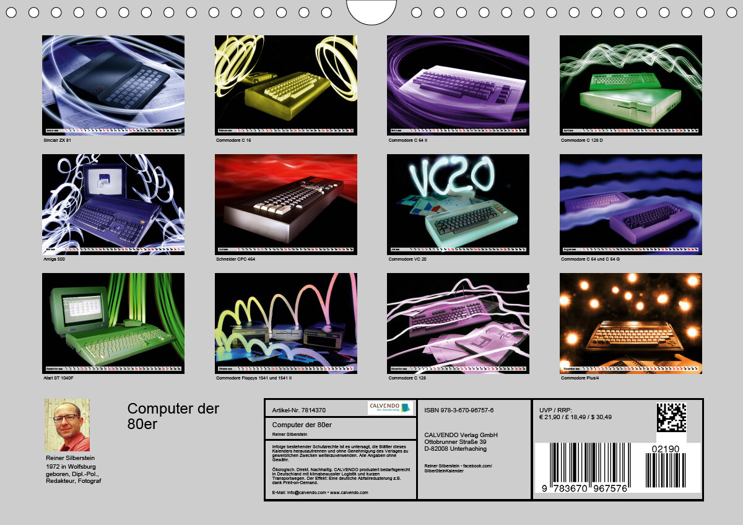Open the orange Commodore Plus/4 image
Screen dimensions: 743x525
[x=631, y=323]
